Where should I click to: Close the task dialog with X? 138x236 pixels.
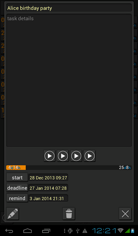point(125,213)
